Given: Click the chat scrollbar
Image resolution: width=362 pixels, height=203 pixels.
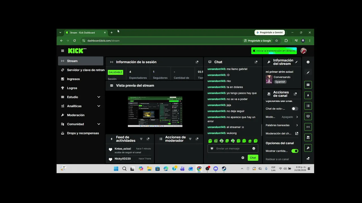Looking at the screenshot, I should pos(262,130).
